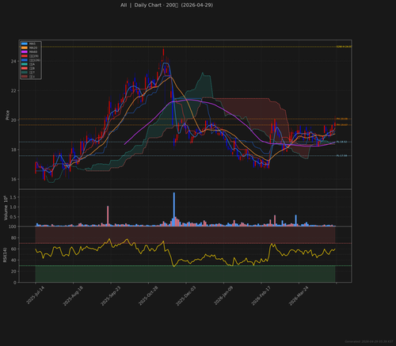Click the MA5 light-blue legend swatch
Screen dimensions: 396x346
click(x=25, y=44)
